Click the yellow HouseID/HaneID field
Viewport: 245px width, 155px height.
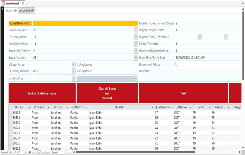pyautogui.click(x=85, y=24)
